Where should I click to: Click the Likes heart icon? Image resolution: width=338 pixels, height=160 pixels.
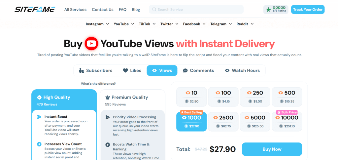pyautogui.click(x=125, y=71)
